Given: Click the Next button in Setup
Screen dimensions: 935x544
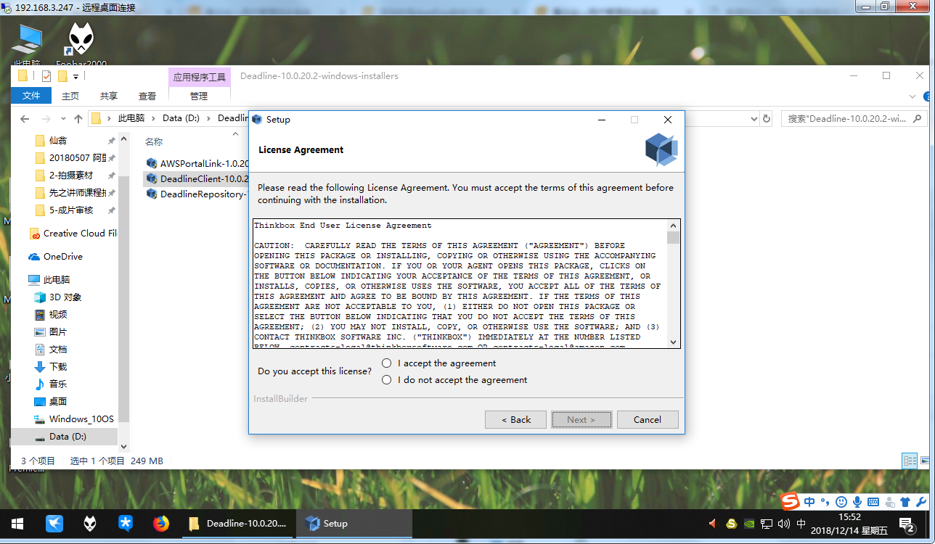Looking at the screenshot, I should pyautogui.click(x=581, y=419).
